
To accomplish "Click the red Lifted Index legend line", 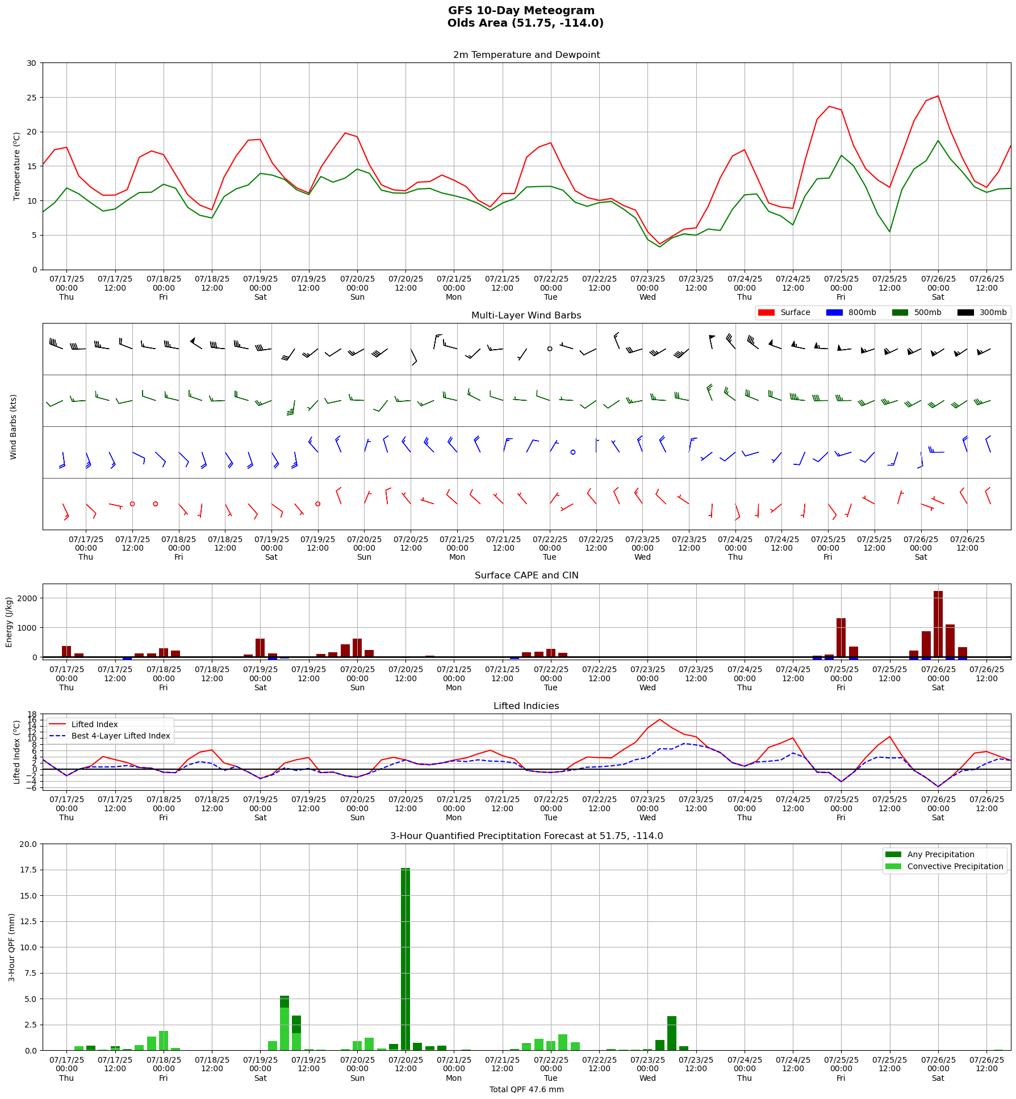I will point(57,724).
